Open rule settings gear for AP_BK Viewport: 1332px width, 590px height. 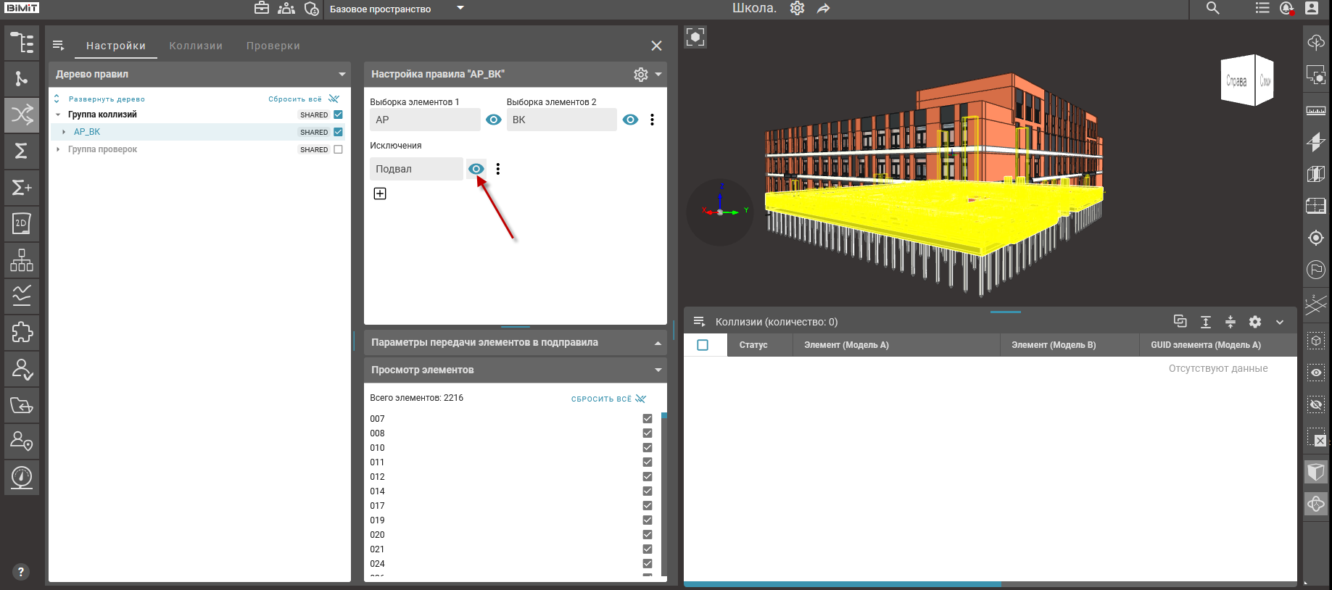point(640,74)
